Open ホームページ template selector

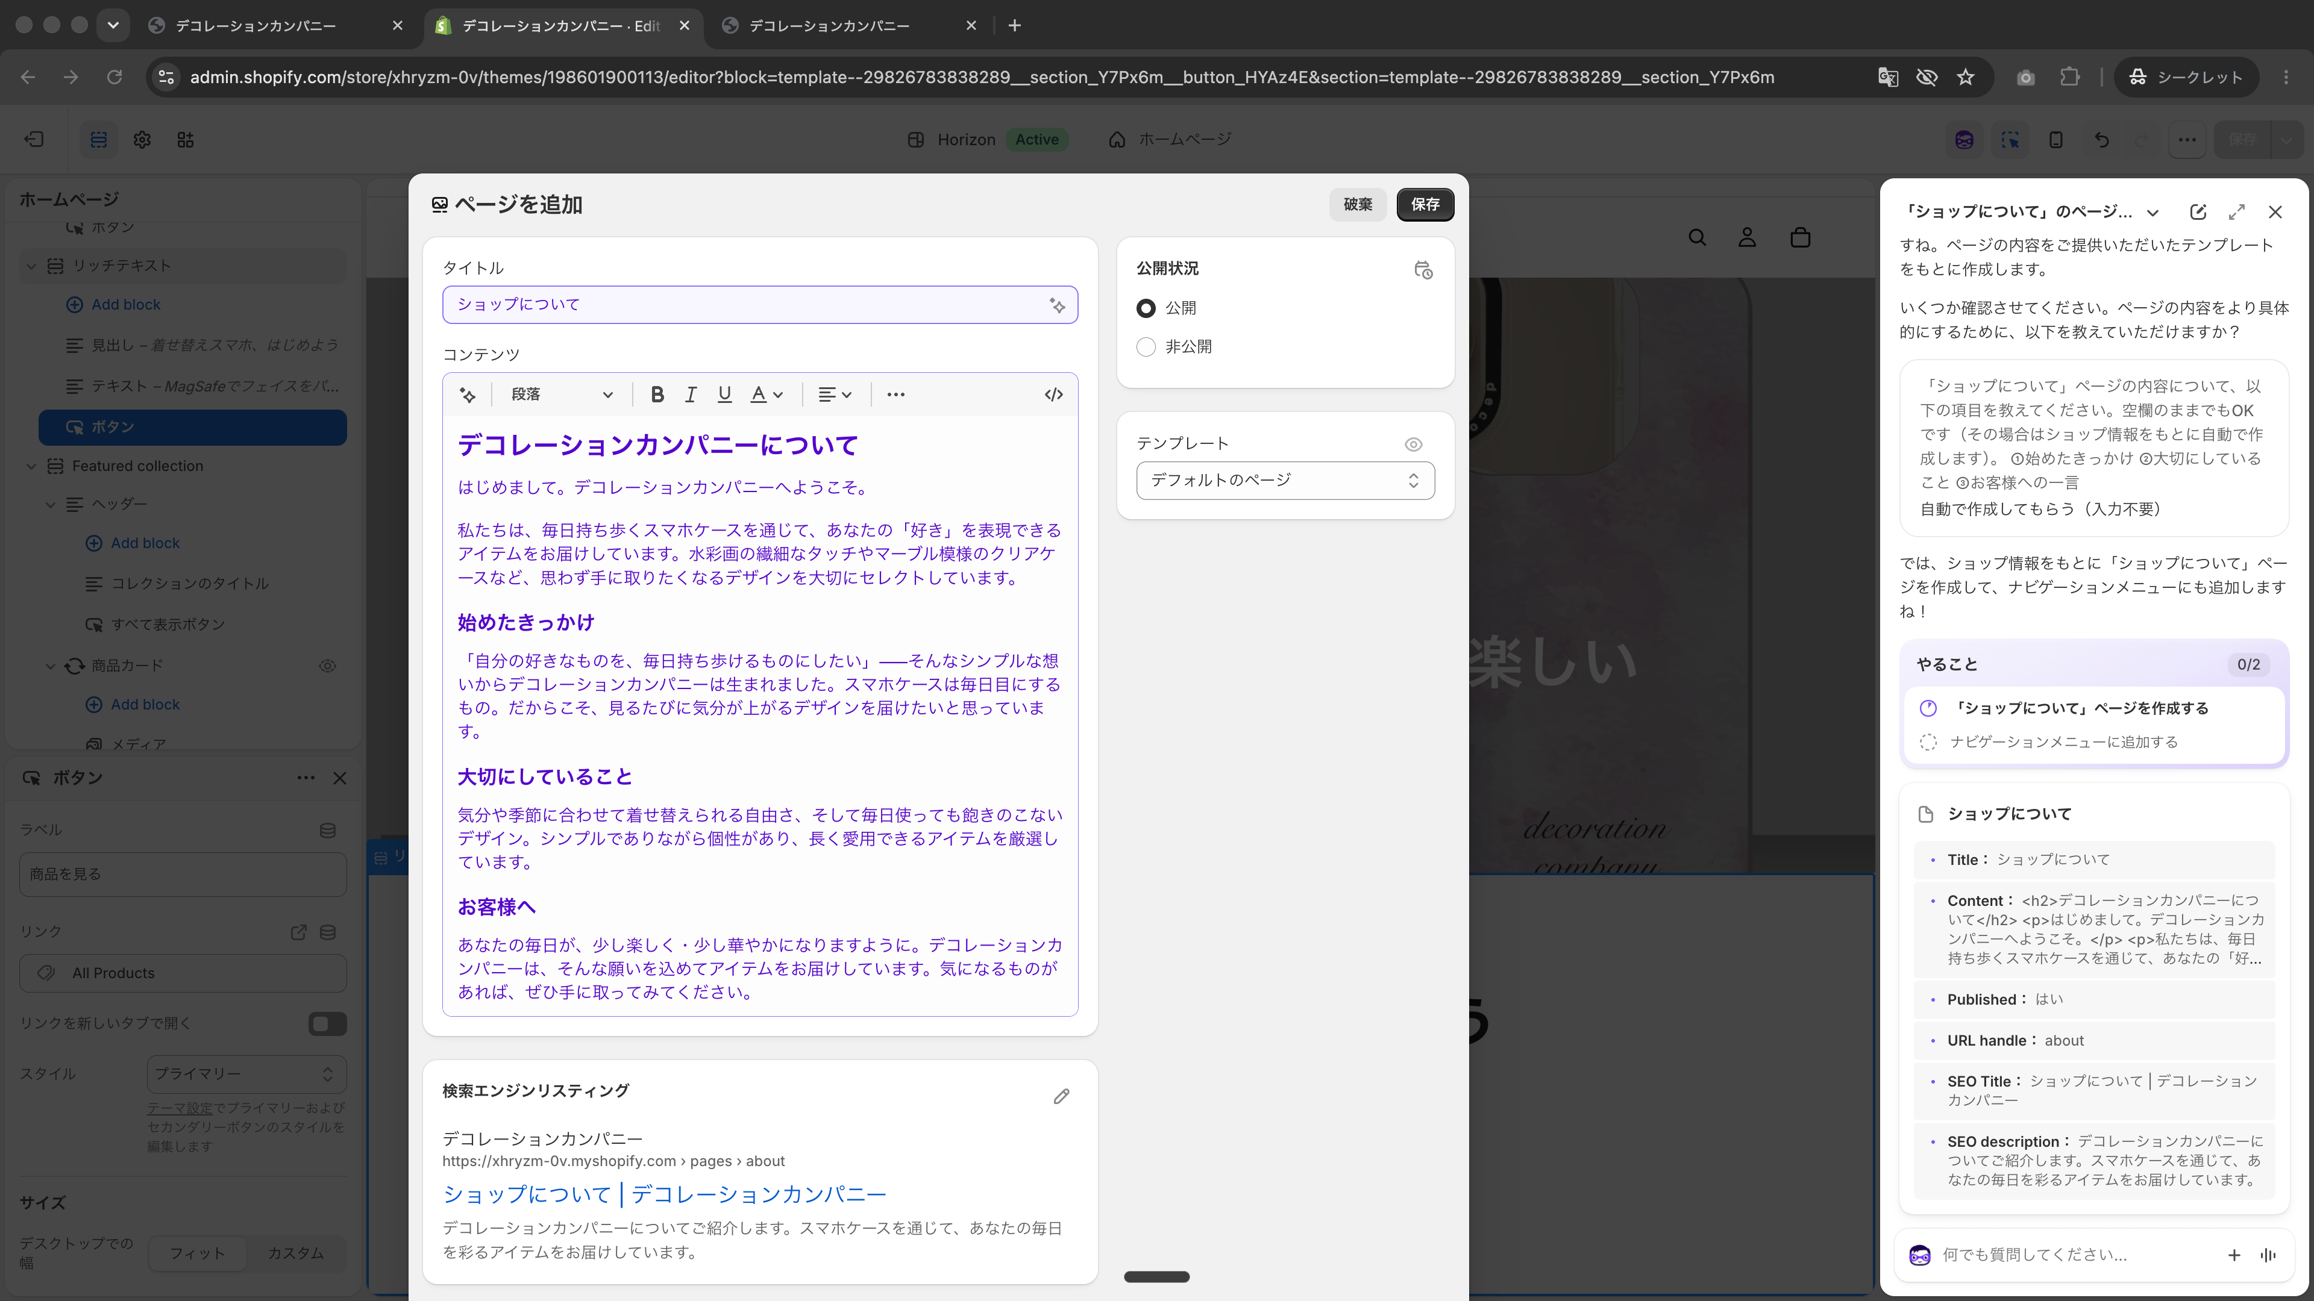tap(1170, 139)
